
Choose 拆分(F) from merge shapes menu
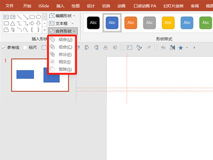61,54
